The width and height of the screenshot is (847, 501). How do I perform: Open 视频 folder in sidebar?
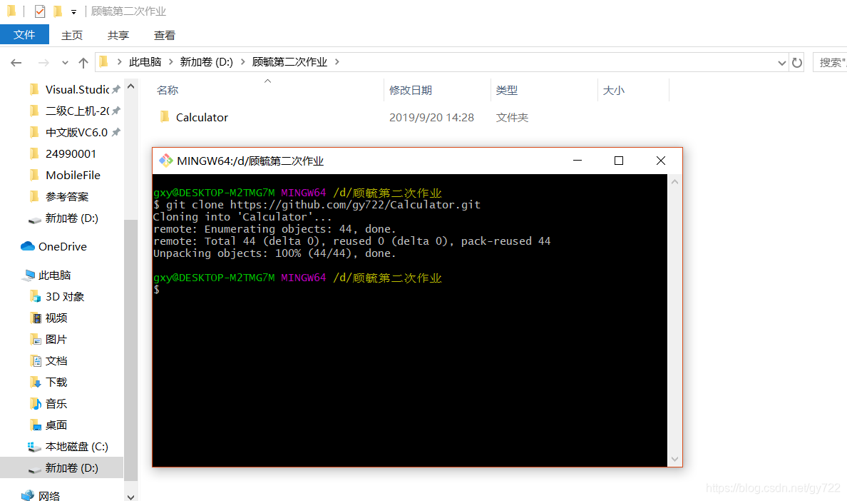coord(56,318)
